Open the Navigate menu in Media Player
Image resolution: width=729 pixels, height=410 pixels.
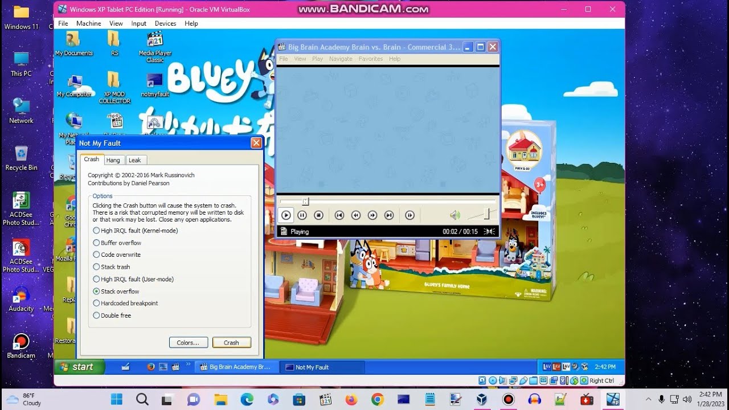[x=341, y=59]
